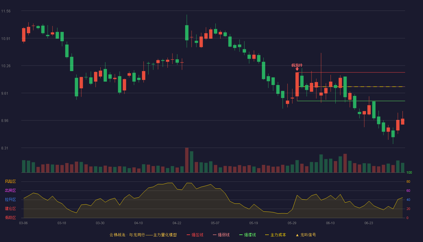Click the 04-22 date axis label

pyautogui.click(x=177, y=223)
